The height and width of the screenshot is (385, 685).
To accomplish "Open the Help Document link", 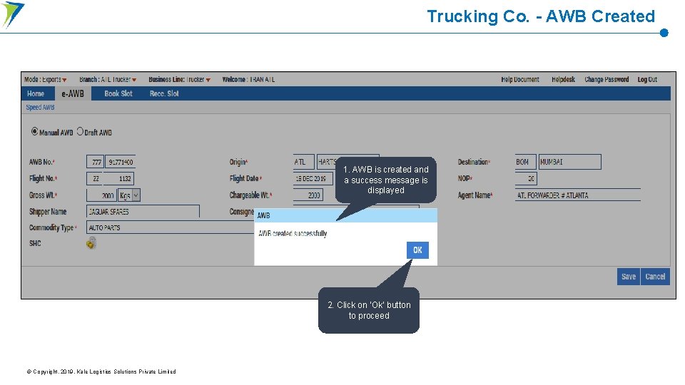I will 520,79.
